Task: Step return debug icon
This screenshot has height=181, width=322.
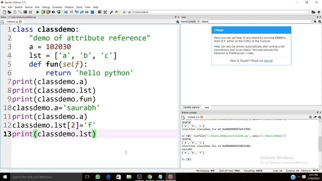Action: coord(82,12)
